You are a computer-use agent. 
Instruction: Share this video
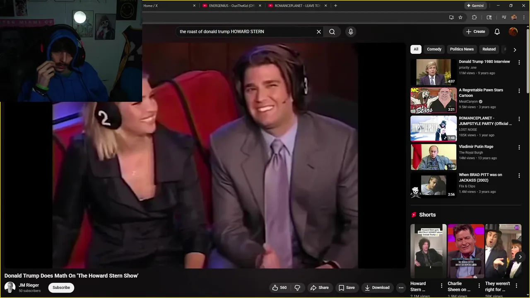click(x=320, y=288)
